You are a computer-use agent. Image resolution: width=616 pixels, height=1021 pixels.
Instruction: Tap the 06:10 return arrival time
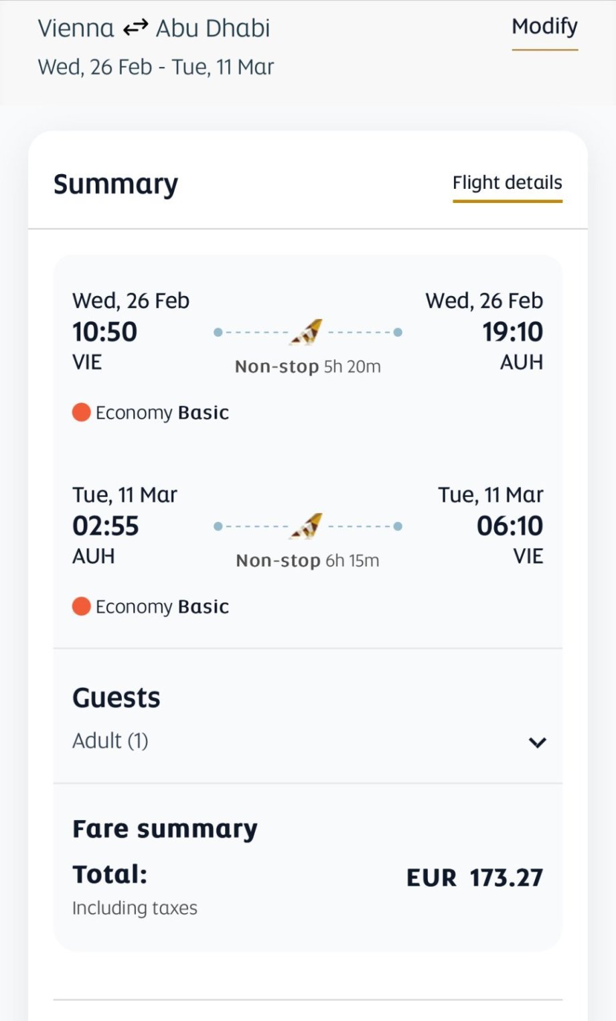510,526
